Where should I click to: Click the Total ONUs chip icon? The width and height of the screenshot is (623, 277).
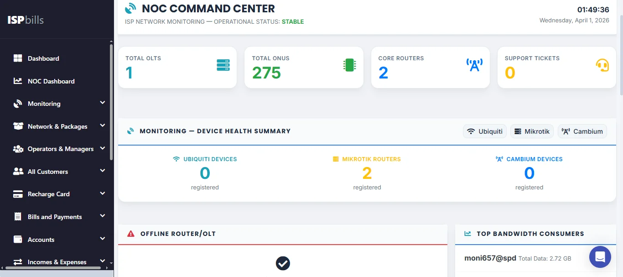coord(349,65)
